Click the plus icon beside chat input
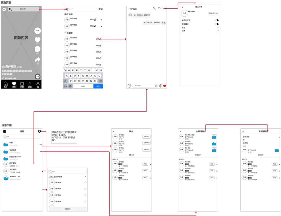The height and width of the screenshot is (216, 281). tap(161, 86)
